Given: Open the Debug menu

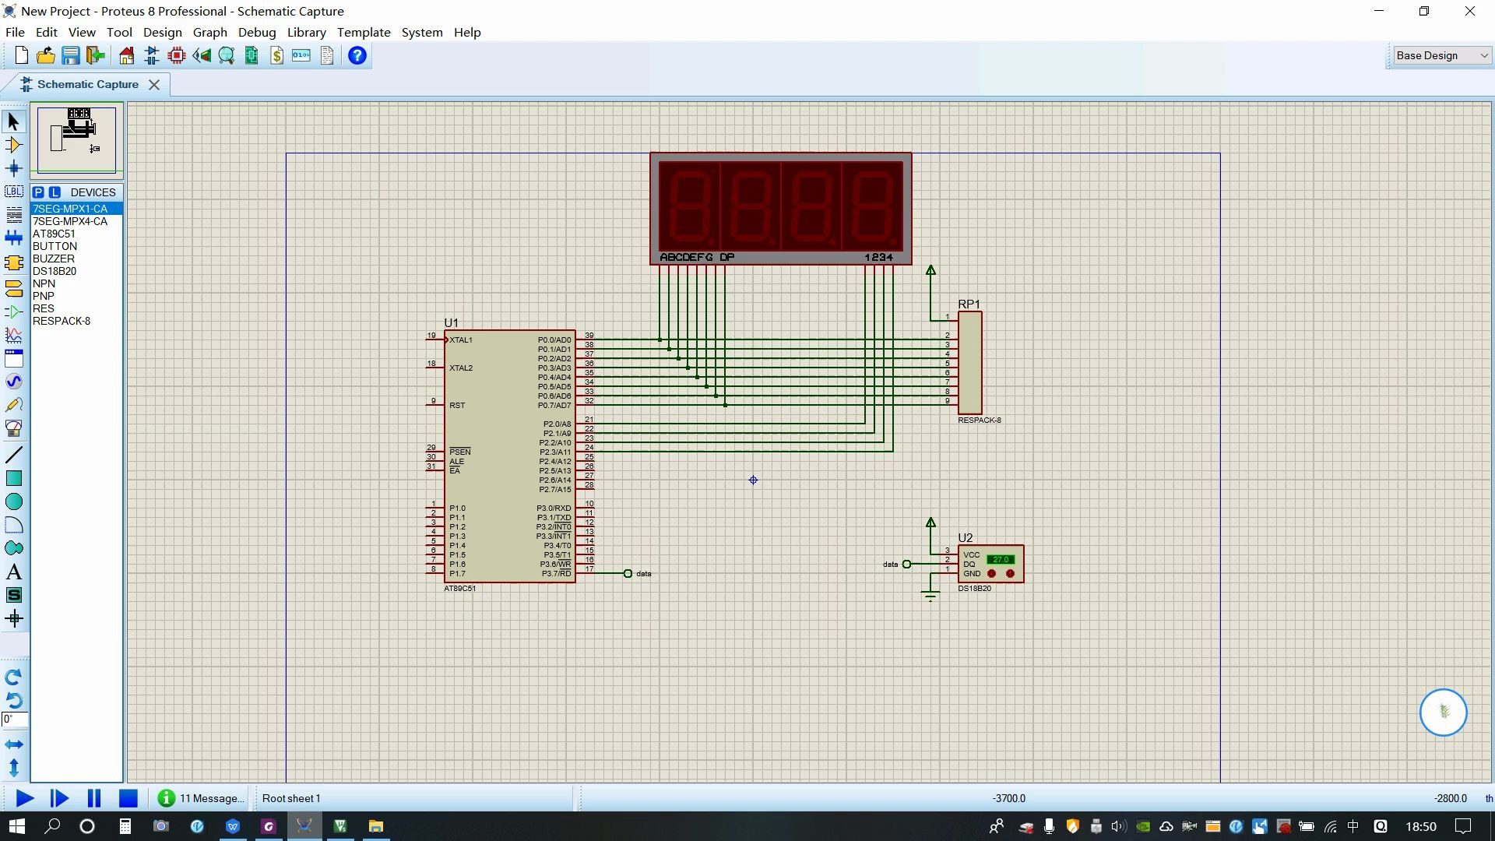Looking at the screenshot, I should pyautogui.click(x=257, y=32).
